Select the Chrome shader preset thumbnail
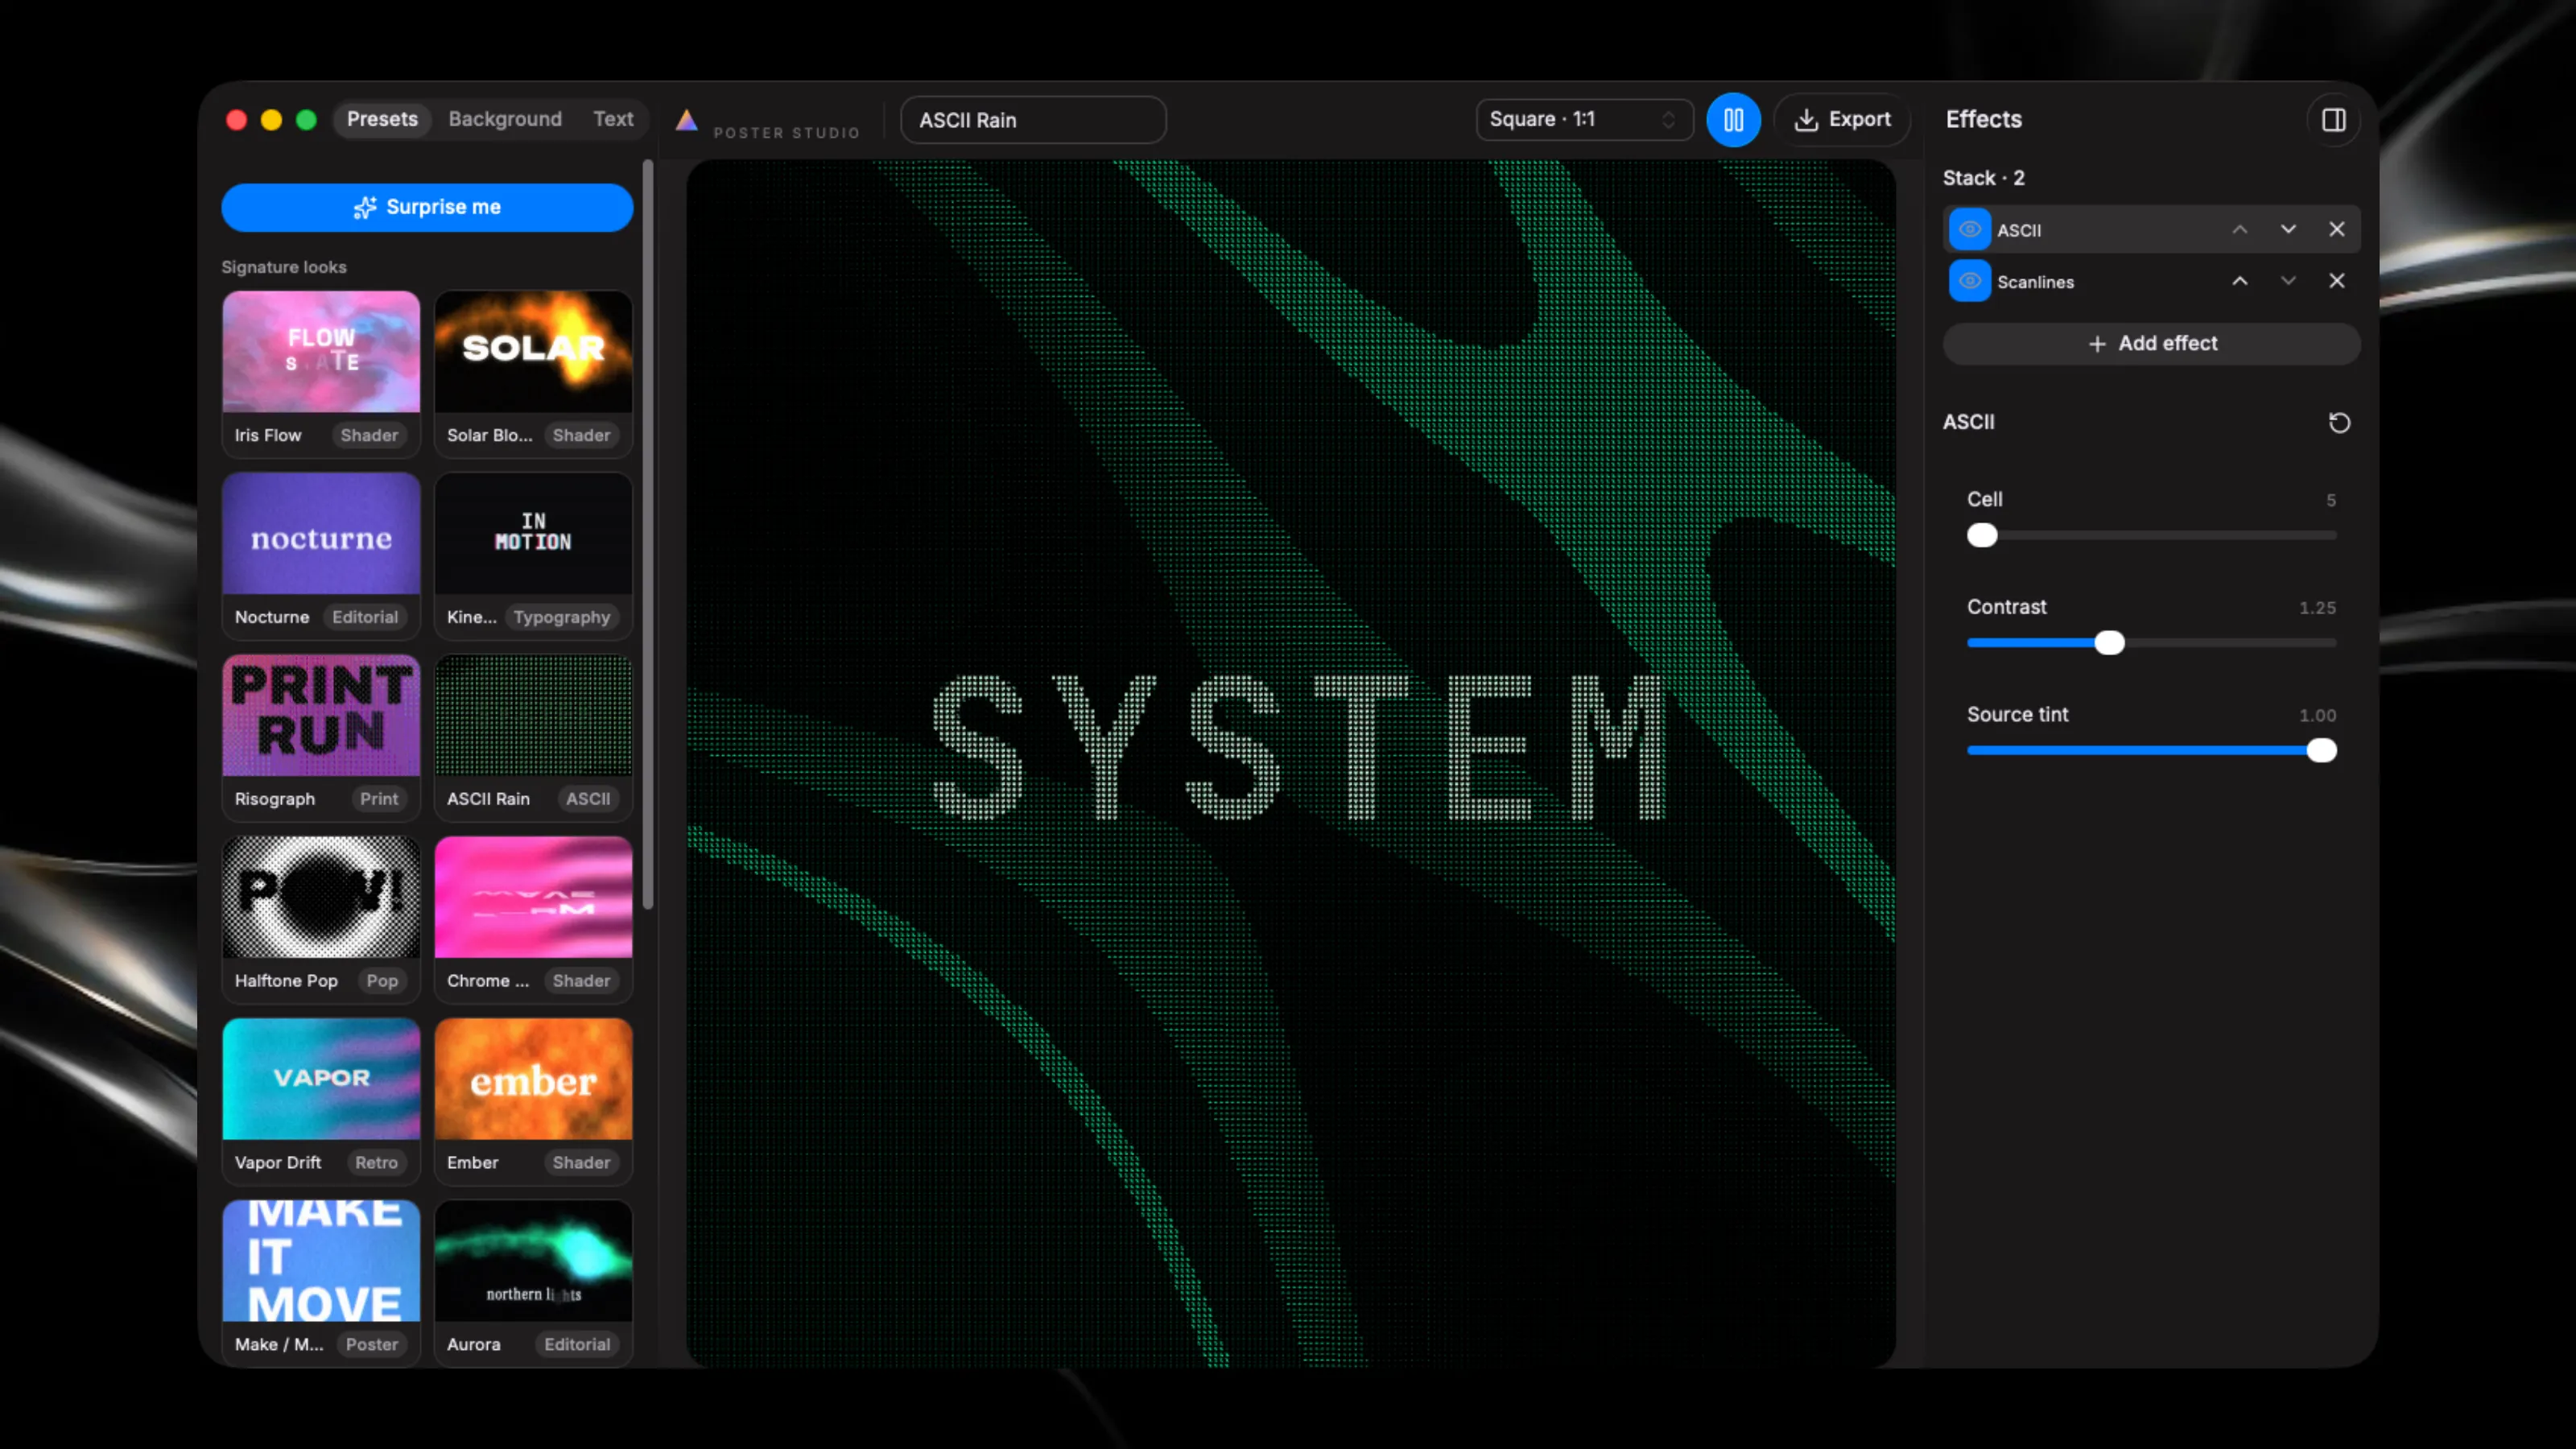Viewport: 2576px width, 1449px height. click(x=533, y=898)
